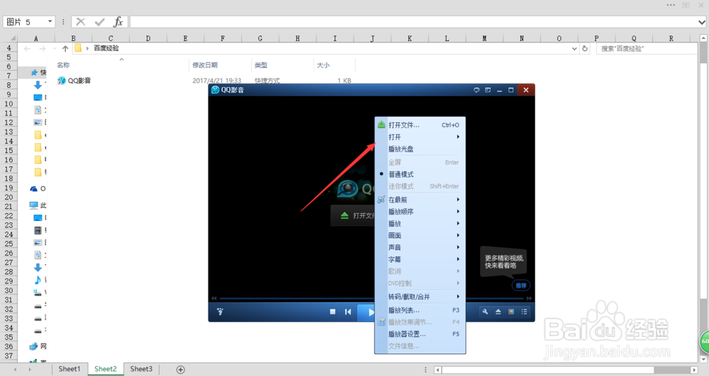Click the Explorer back arrow
709x376 pixels.
click(27, 48)
